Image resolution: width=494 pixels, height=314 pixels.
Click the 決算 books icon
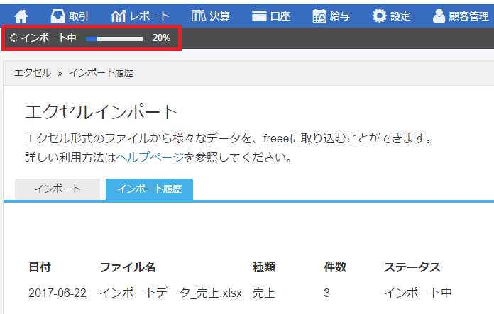(x=199, y=16)
